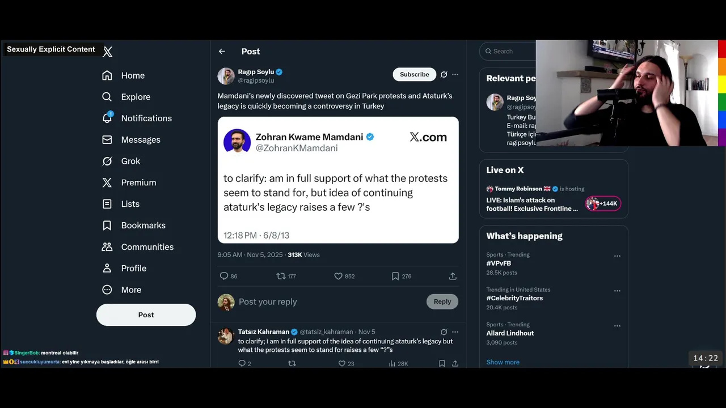Click the reply comment icon showing 86
The image size is (726, 408).
pyautogui.click(x=224, y=276)
